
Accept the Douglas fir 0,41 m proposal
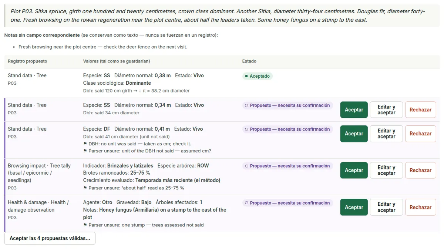[x=354, y=134]
